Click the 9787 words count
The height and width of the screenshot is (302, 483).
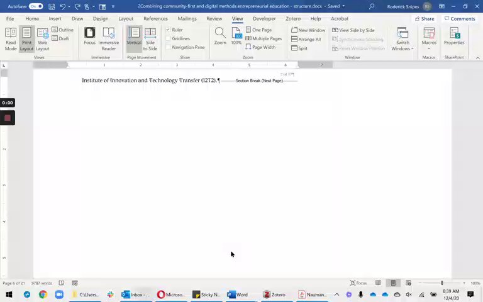pos(42,283)
